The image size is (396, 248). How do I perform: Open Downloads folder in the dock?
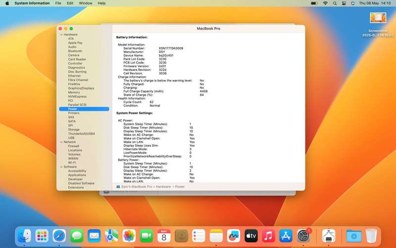pyautogui.click(x=354, y=236)
